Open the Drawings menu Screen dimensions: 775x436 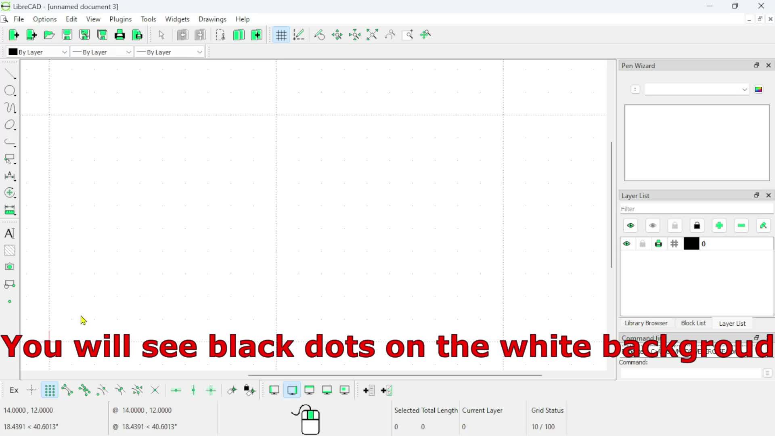(212, 19)
